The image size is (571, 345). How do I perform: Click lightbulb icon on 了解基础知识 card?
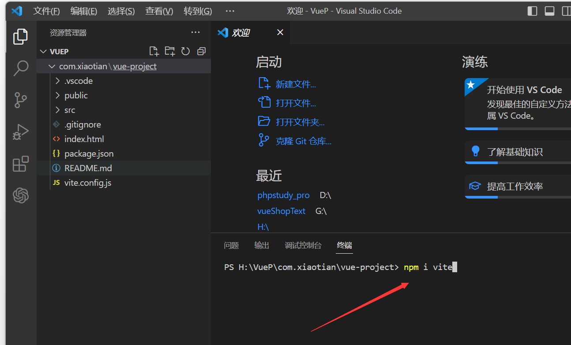click(475, 151)
